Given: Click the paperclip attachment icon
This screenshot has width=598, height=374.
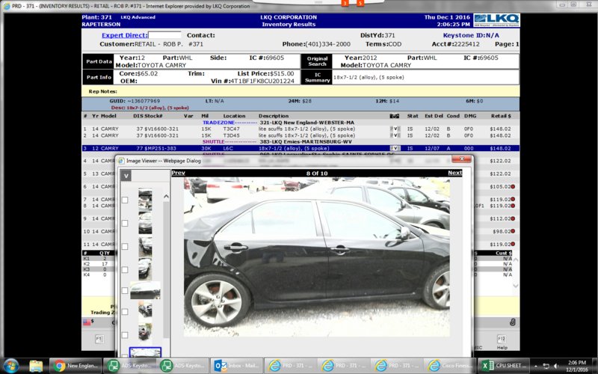Looking at the screenshot, I should pos(513,322).
